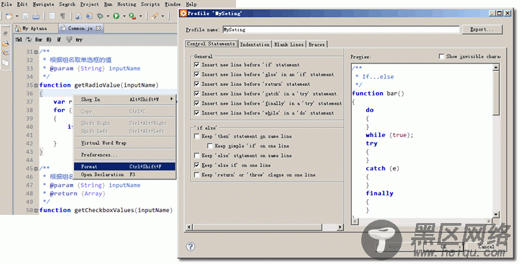
Task: Click the green Run icon
Action: (x=116, y=16)
